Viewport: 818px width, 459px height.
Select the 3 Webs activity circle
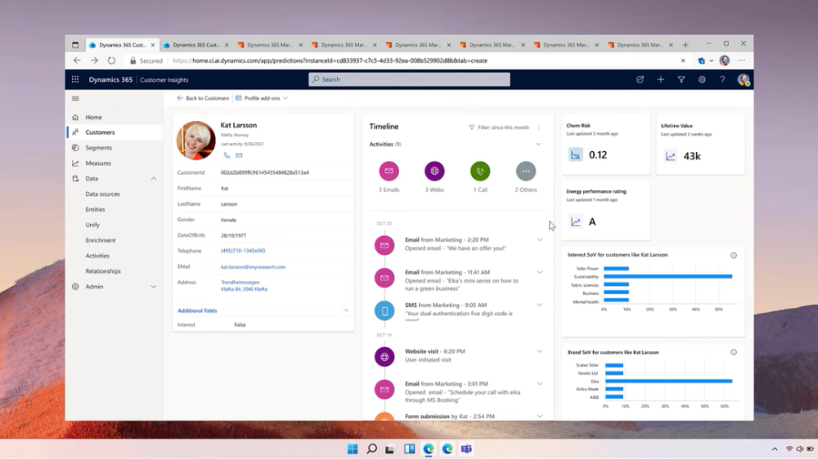pyautogui.click(x=434, y=172)
